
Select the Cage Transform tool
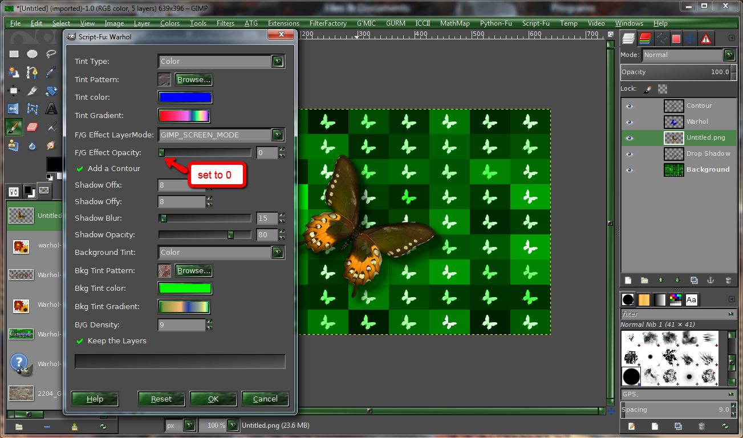click(x=33, y=109)
